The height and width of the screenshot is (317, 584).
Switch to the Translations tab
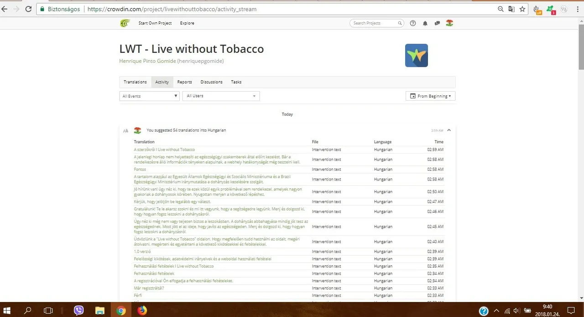pyautogui.click(x=135, y=82)
